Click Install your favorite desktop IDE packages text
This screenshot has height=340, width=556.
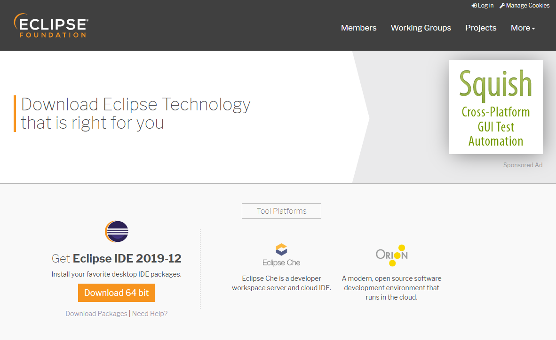(x=116, y=274)
